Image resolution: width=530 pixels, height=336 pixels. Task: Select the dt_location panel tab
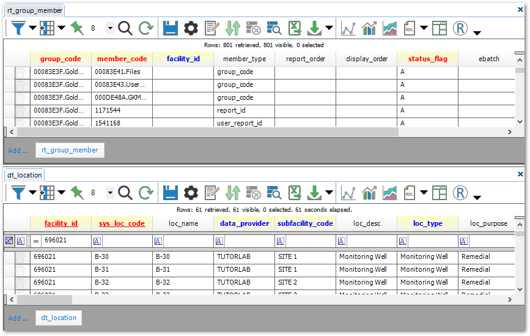pos(24,175)
